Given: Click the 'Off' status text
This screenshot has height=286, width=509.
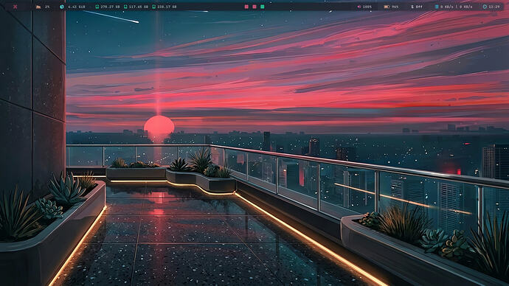Looking at the screenshot, I should [420, 7].
